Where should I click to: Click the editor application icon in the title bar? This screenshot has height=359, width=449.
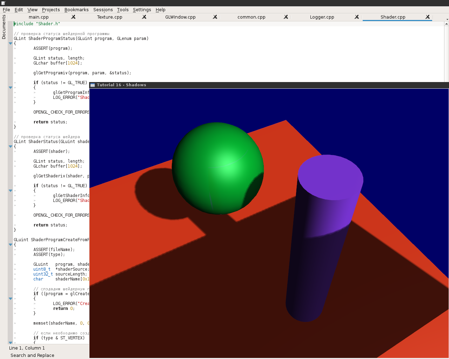(x=3, y=3)
